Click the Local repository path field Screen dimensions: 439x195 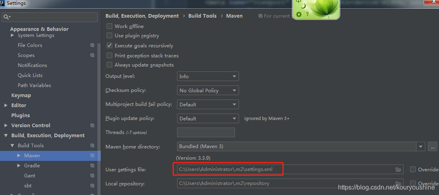(290, 183)
